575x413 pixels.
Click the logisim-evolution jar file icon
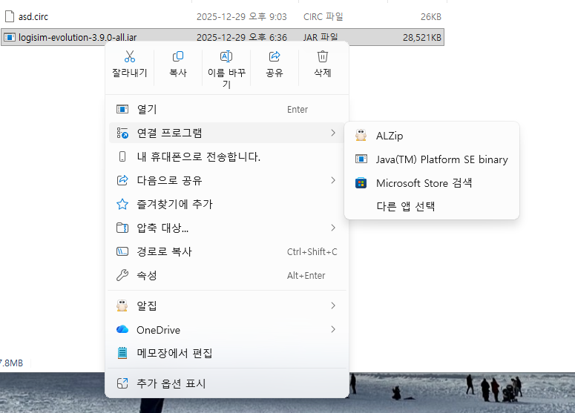coord(10,37)
